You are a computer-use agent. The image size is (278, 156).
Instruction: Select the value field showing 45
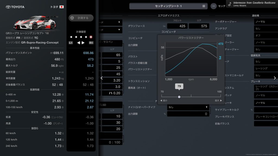coord(112,74)
